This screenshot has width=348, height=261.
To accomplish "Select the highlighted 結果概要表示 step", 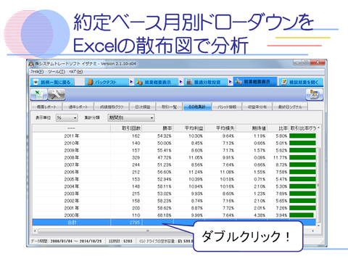I will click(255, 82).
